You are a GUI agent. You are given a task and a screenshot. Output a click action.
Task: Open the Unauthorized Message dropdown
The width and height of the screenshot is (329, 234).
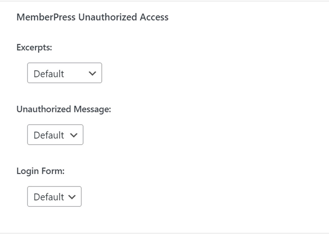tap(55, 135)
